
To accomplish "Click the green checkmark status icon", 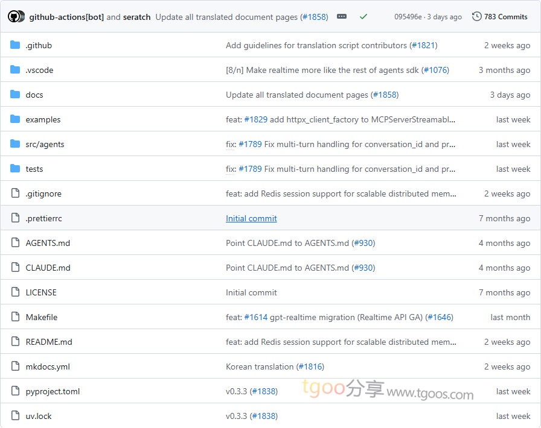I will 363,17.
